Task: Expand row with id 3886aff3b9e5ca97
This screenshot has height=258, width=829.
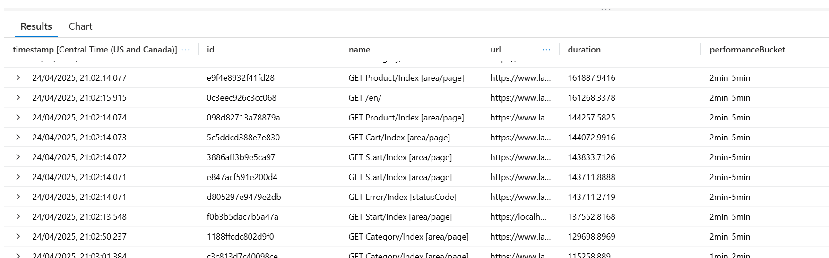Action: (x=18, y=157)
